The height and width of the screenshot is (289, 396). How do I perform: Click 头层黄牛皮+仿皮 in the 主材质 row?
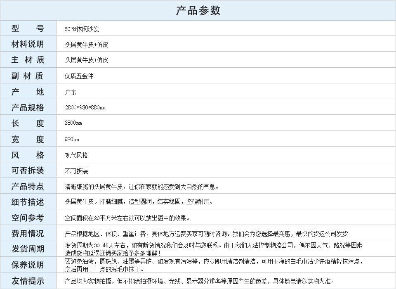click(87, 60)
